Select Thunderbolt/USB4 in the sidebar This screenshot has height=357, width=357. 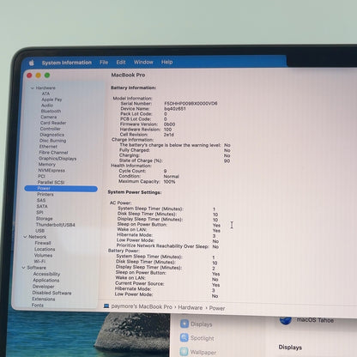[x=56, y=225]
